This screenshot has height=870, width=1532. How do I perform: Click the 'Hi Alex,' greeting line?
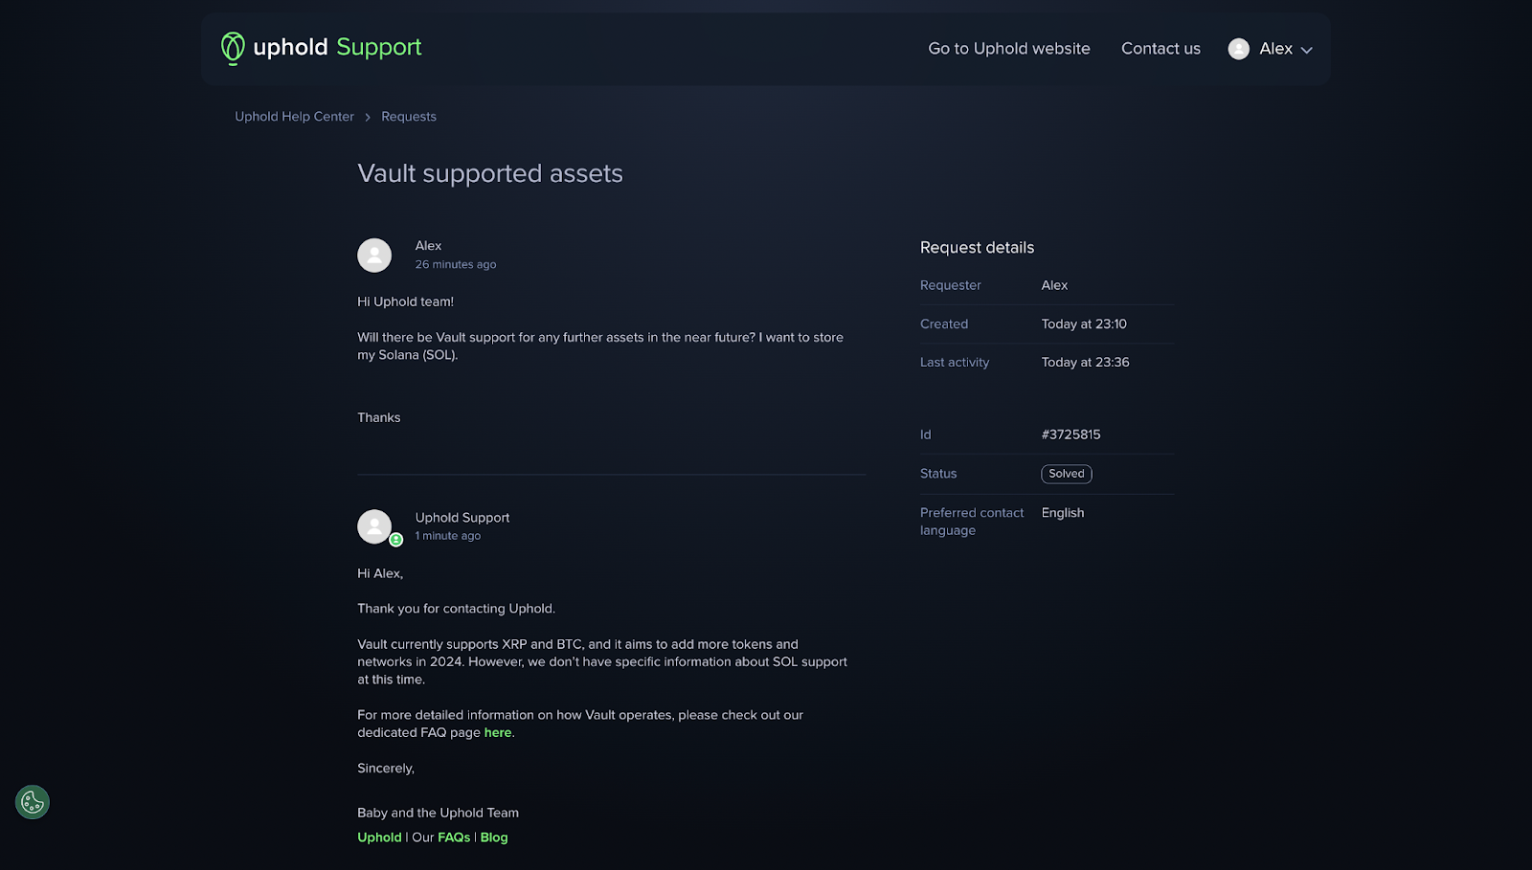click(380, 573)
